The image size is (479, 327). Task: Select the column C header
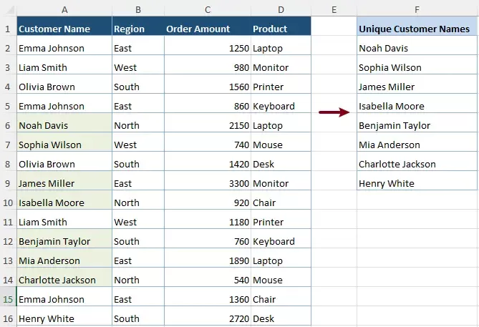pyautogui.click(x=208, y=10)
